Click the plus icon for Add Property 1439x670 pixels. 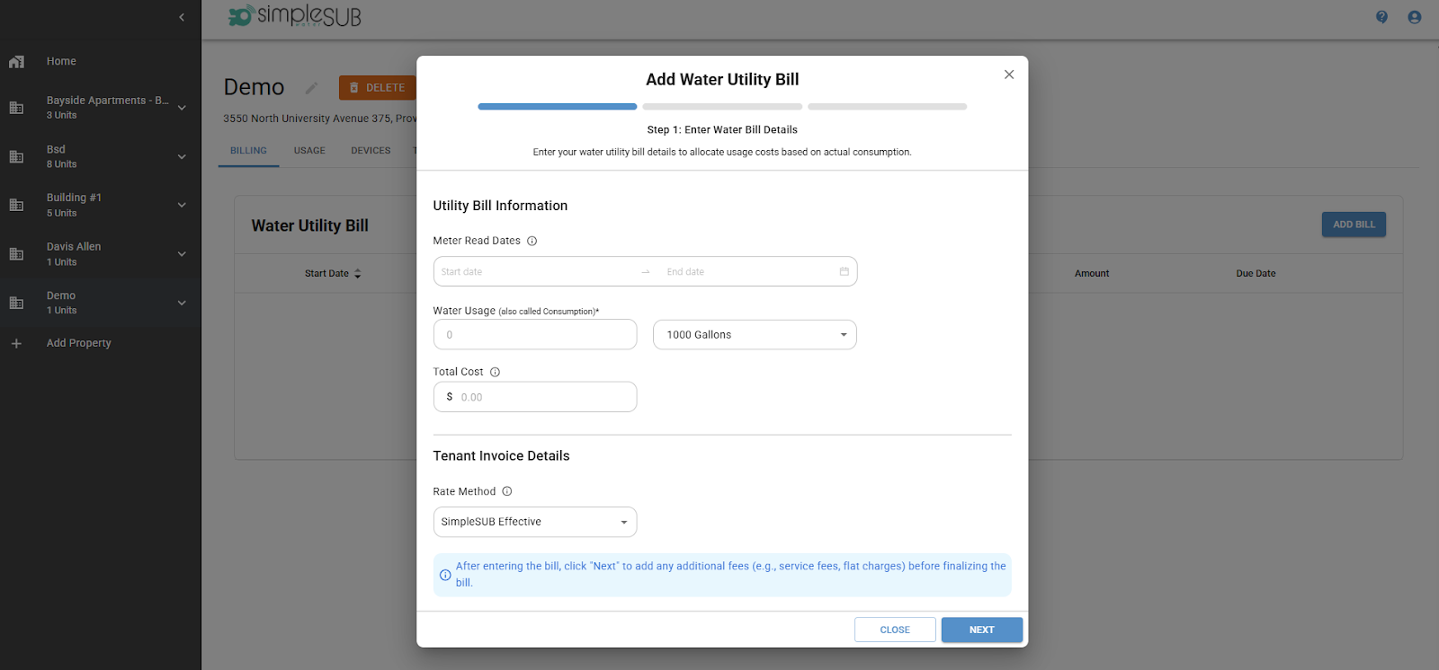click(x=16, y=343)
